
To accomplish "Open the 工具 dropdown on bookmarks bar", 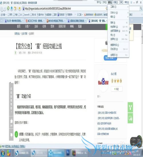I will (x=80, y=15).
